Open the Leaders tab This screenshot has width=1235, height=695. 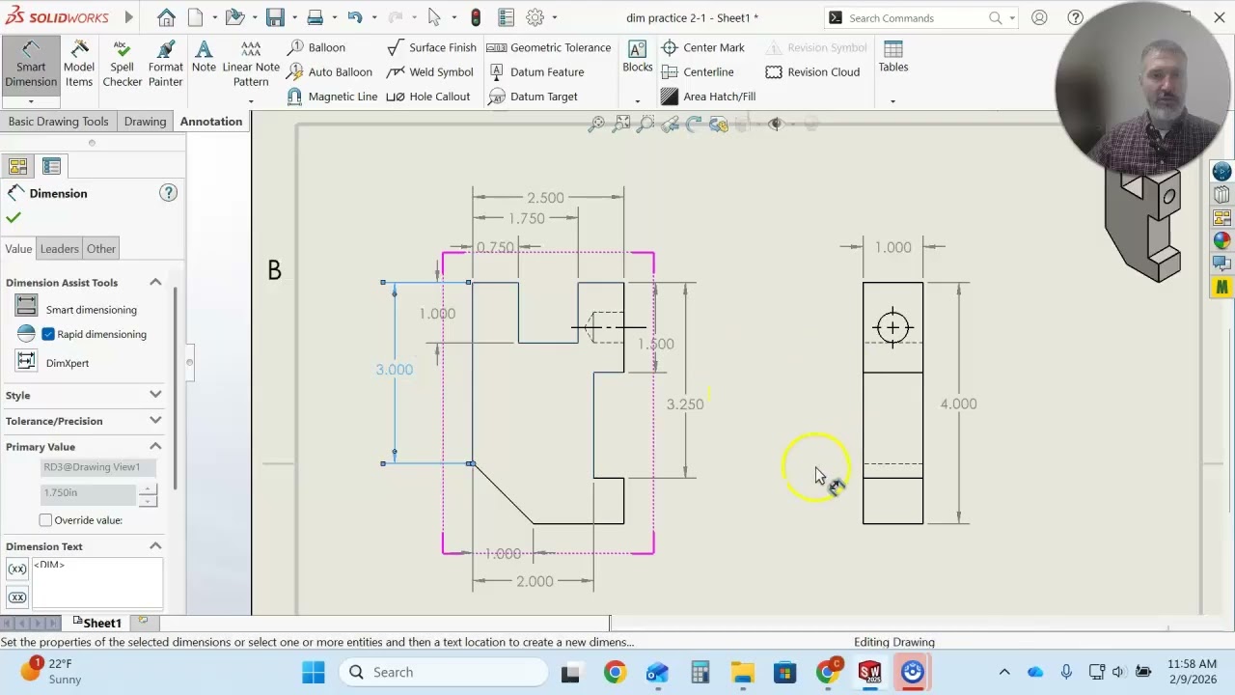pos(59,249)
